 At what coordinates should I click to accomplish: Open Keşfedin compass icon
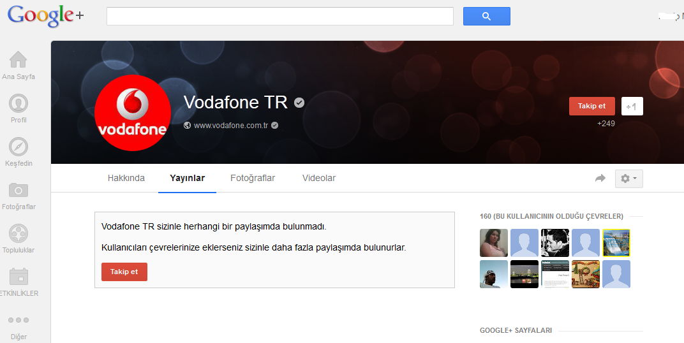[x=19, y=147]
